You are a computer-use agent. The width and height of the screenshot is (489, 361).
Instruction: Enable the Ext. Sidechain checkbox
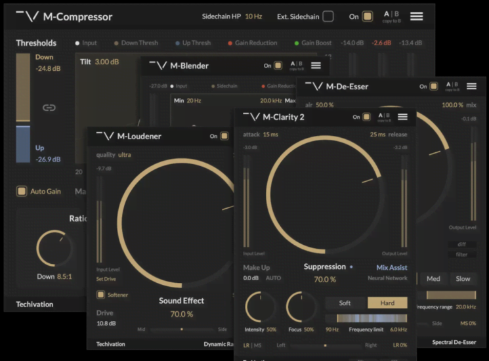(328, 16)
